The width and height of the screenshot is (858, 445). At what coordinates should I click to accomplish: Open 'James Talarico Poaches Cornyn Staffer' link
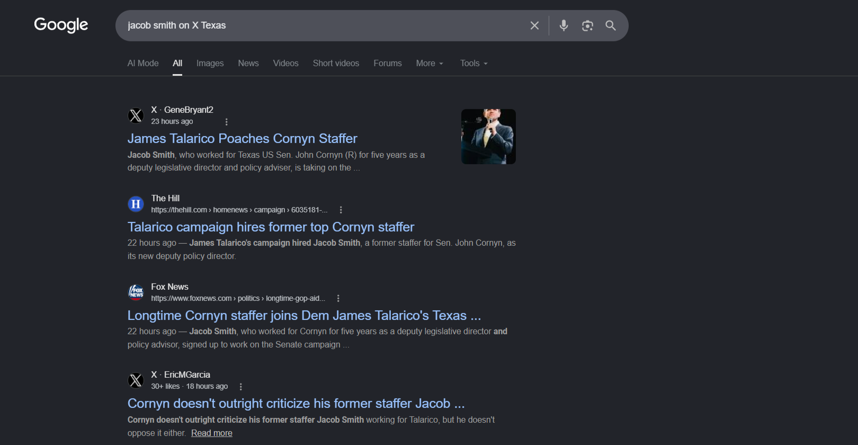[243, 138]
